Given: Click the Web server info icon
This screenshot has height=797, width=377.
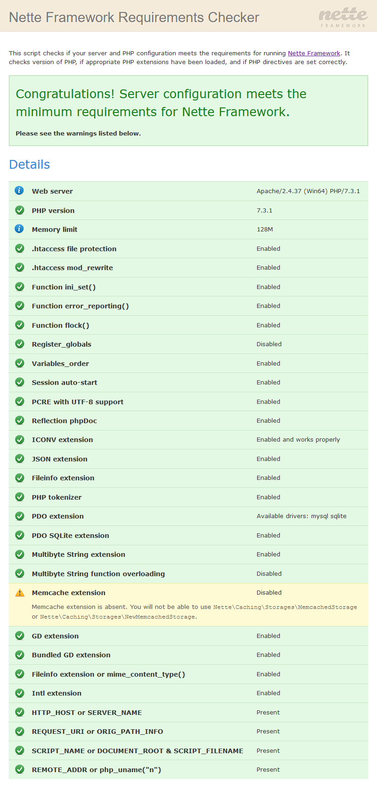Looking at the screenshot, I should click(x=19, y=190).
